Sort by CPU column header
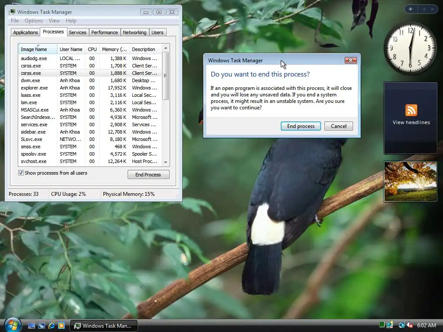 pyautogui.click(x=92, y=49)
